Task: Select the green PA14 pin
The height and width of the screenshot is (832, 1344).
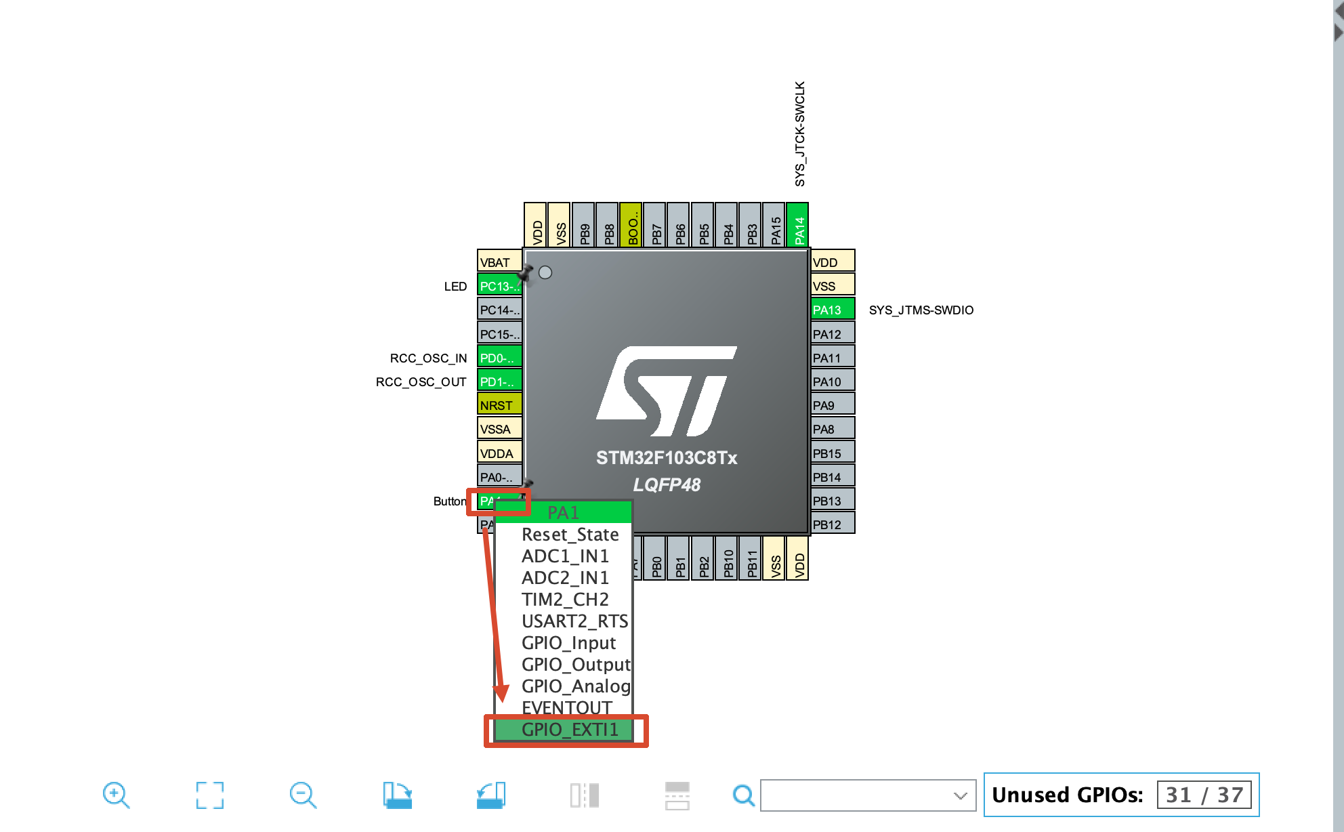Action: click(x=798, y=225)
